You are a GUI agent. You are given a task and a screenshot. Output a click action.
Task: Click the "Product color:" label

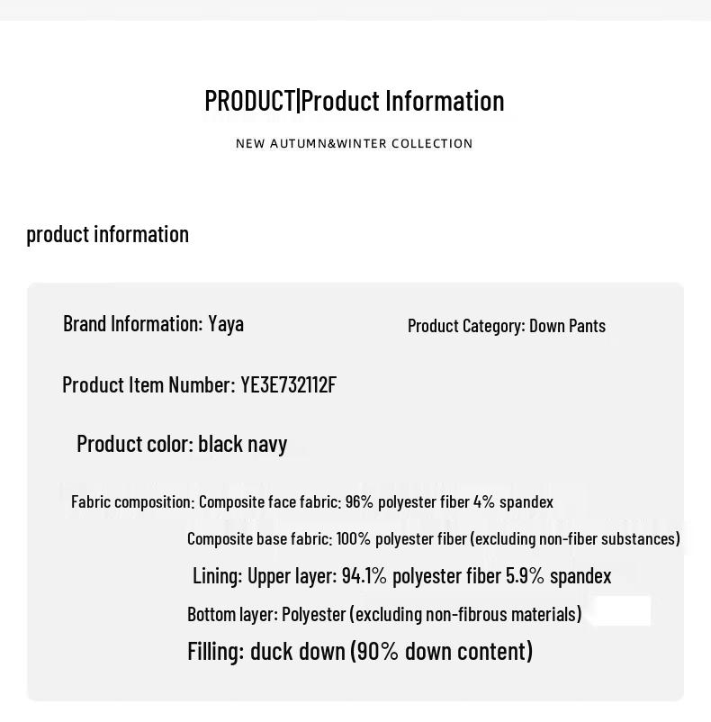coord(134,444)
